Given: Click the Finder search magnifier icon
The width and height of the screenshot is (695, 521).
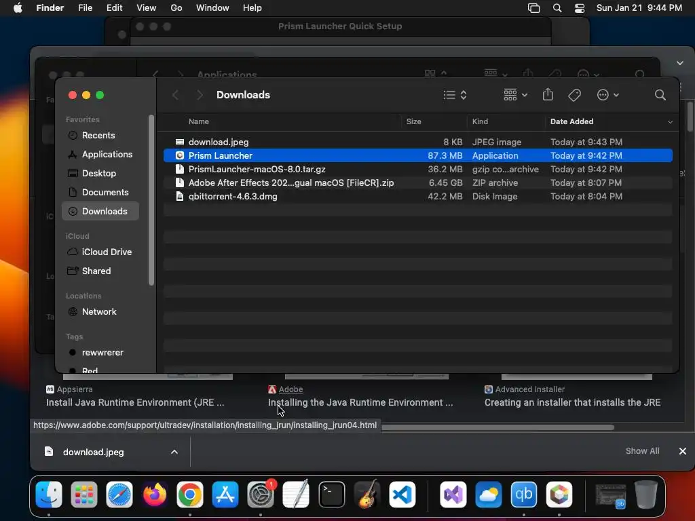Looking at the screenshot, I should pos(660,95).
